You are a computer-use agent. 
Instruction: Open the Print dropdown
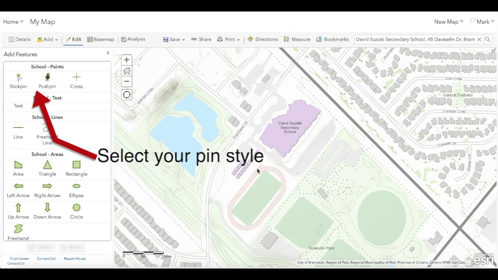(x=228, y=39)
